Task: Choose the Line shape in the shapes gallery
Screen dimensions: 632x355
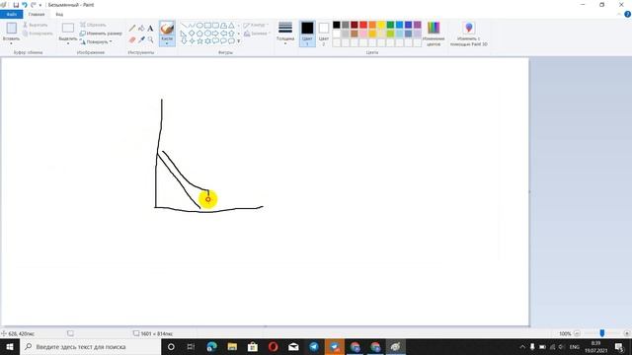Action: coord(184,25)
